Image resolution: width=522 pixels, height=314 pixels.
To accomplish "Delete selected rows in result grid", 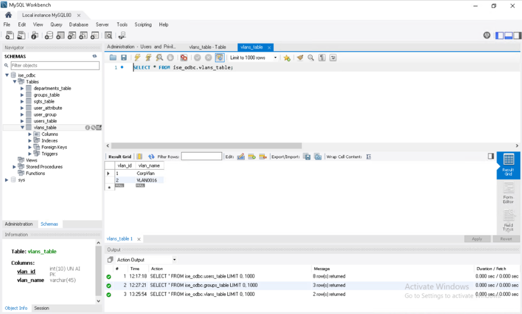I will (263, 157).
